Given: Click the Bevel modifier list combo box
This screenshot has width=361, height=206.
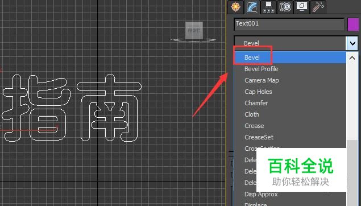Looking at the screenshot, I should click(x=290, y=43).
